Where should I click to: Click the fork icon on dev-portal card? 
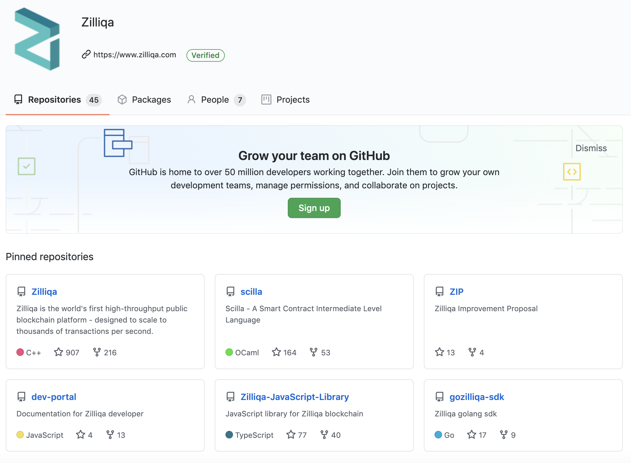(110, 435)
